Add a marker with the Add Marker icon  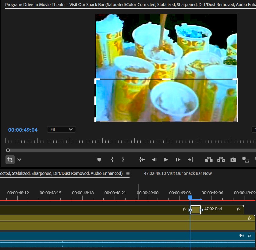[x=99, y=160]
